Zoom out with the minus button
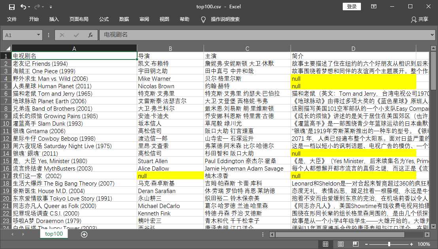Image resolution: width=438 pixels, height=249 pixels. coord(366,244)
